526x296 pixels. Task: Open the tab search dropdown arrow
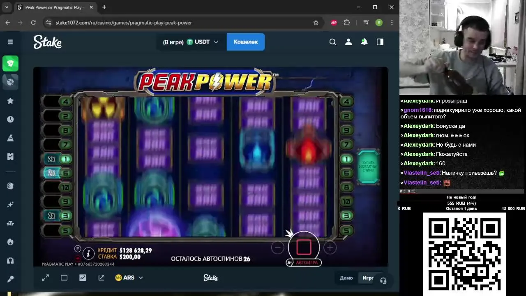pyautogui.click(x=7, y=7)
